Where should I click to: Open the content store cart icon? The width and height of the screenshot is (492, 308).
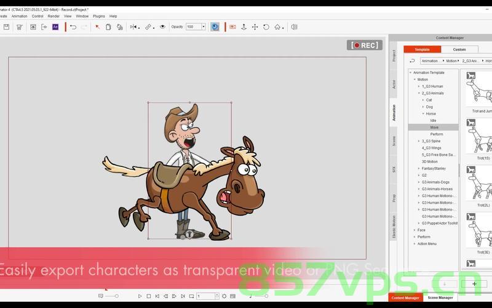coord(20,27)
